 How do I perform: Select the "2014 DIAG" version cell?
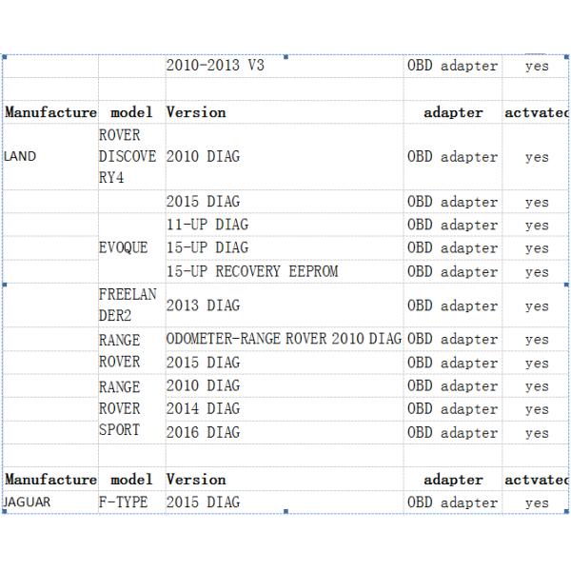pos(203,408)
